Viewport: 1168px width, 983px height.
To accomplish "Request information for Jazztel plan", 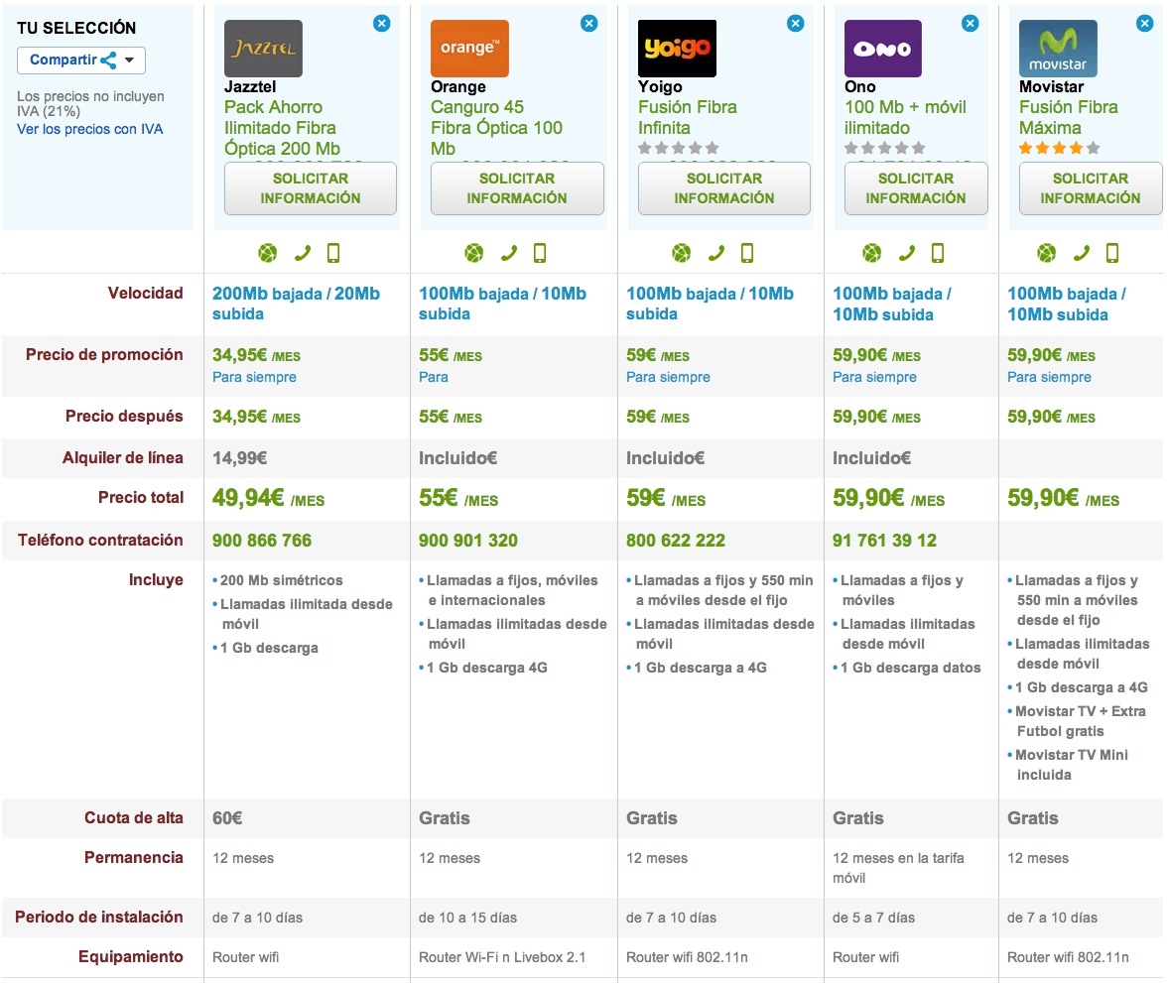I will click(x=311, y=188).
